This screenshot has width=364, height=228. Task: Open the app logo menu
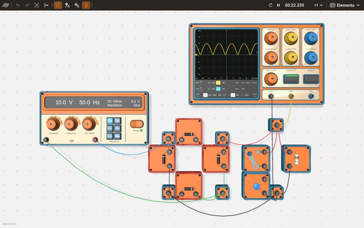pyautogui.click(x=5, y=5)
